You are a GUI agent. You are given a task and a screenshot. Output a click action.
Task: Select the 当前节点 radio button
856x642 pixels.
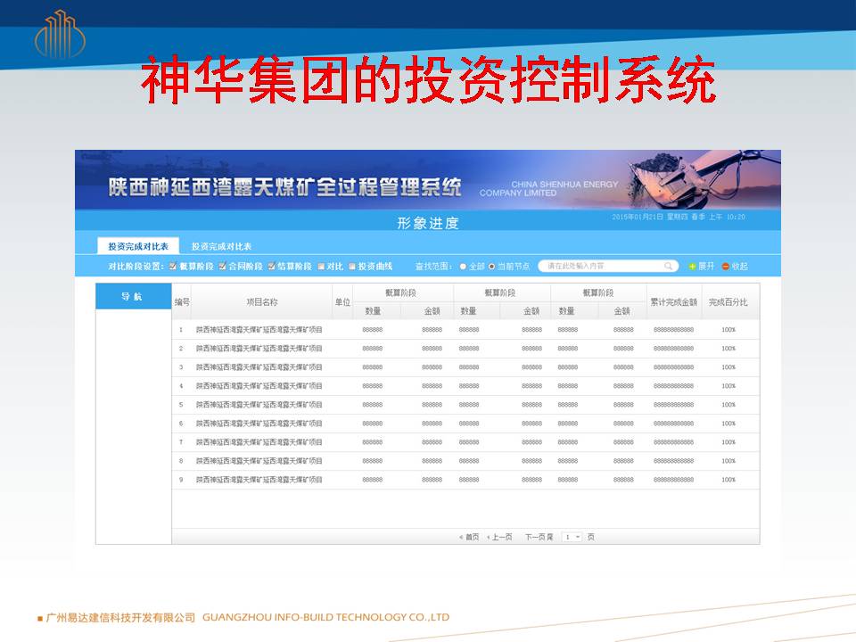click(492, 267)
